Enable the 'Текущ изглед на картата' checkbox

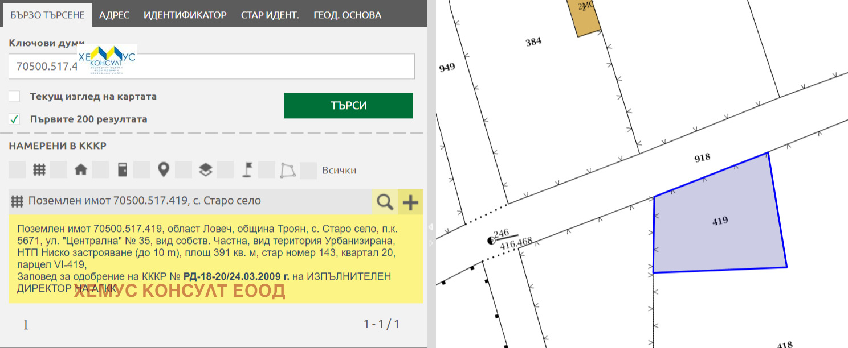point(14,97)
